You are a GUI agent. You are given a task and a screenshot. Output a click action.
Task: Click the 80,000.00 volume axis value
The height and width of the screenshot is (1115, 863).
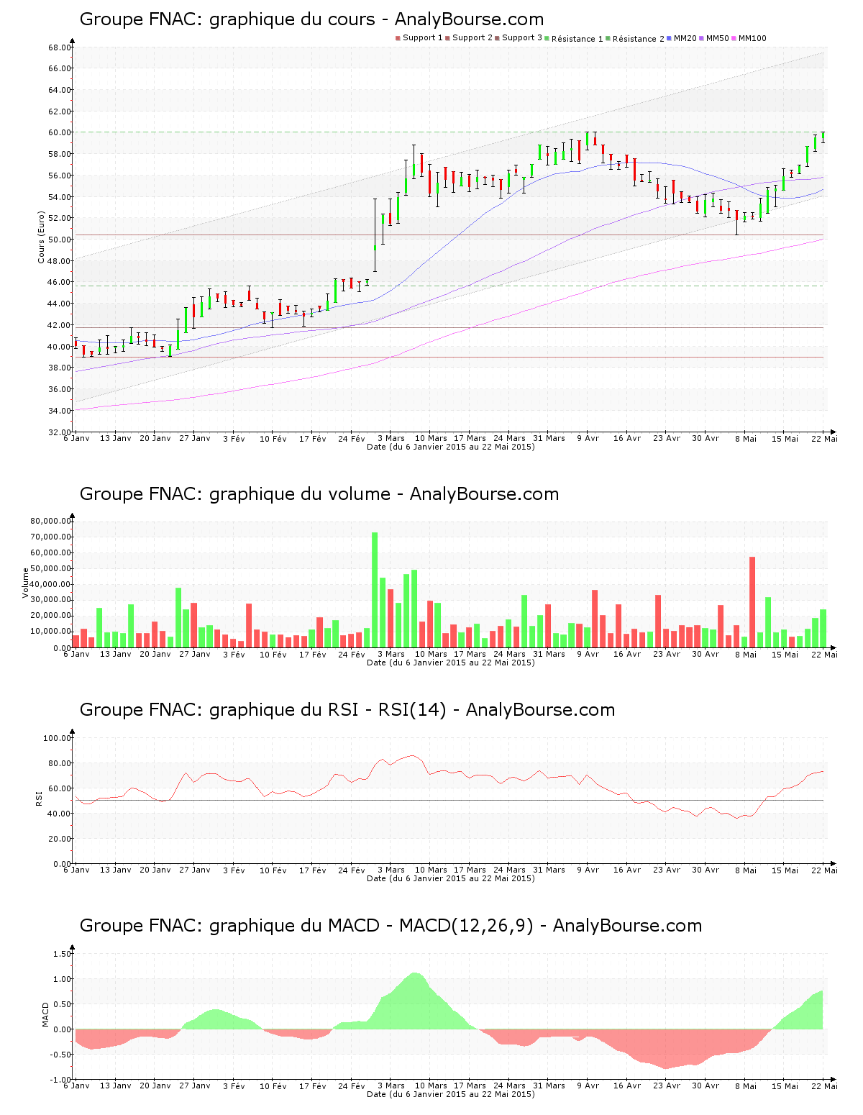(x=50, y=521)
